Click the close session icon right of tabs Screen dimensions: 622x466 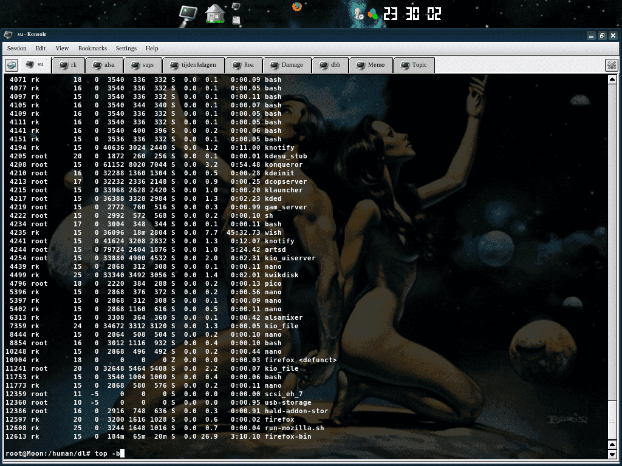click(x=611, y=65)
